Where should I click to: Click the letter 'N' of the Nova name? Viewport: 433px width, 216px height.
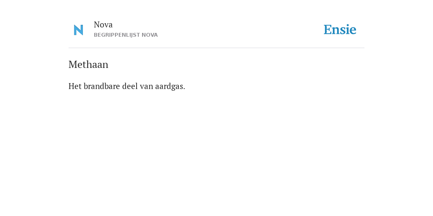pyautogui.click(x=97, y=25)
